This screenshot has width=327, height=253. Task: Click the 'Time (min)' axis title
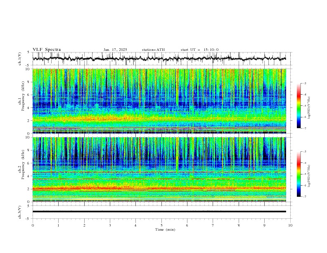pyautogui.click(x=165, y=229)
